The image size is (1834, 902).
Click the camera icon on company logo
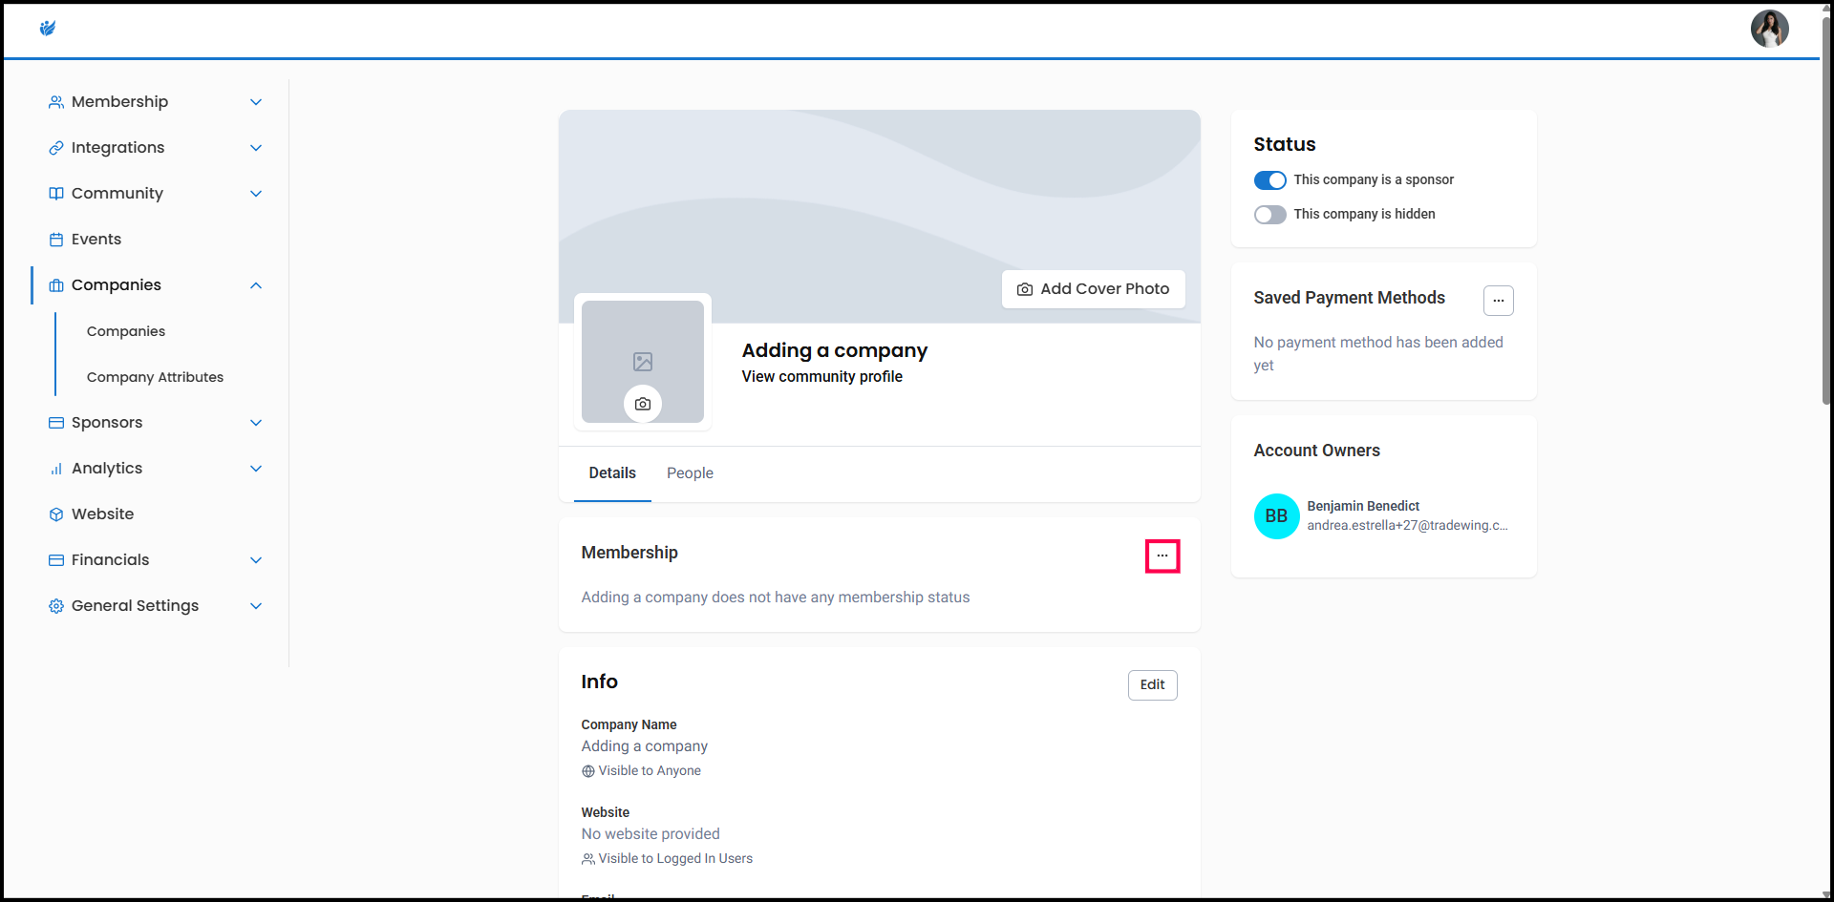click(643, 404)
